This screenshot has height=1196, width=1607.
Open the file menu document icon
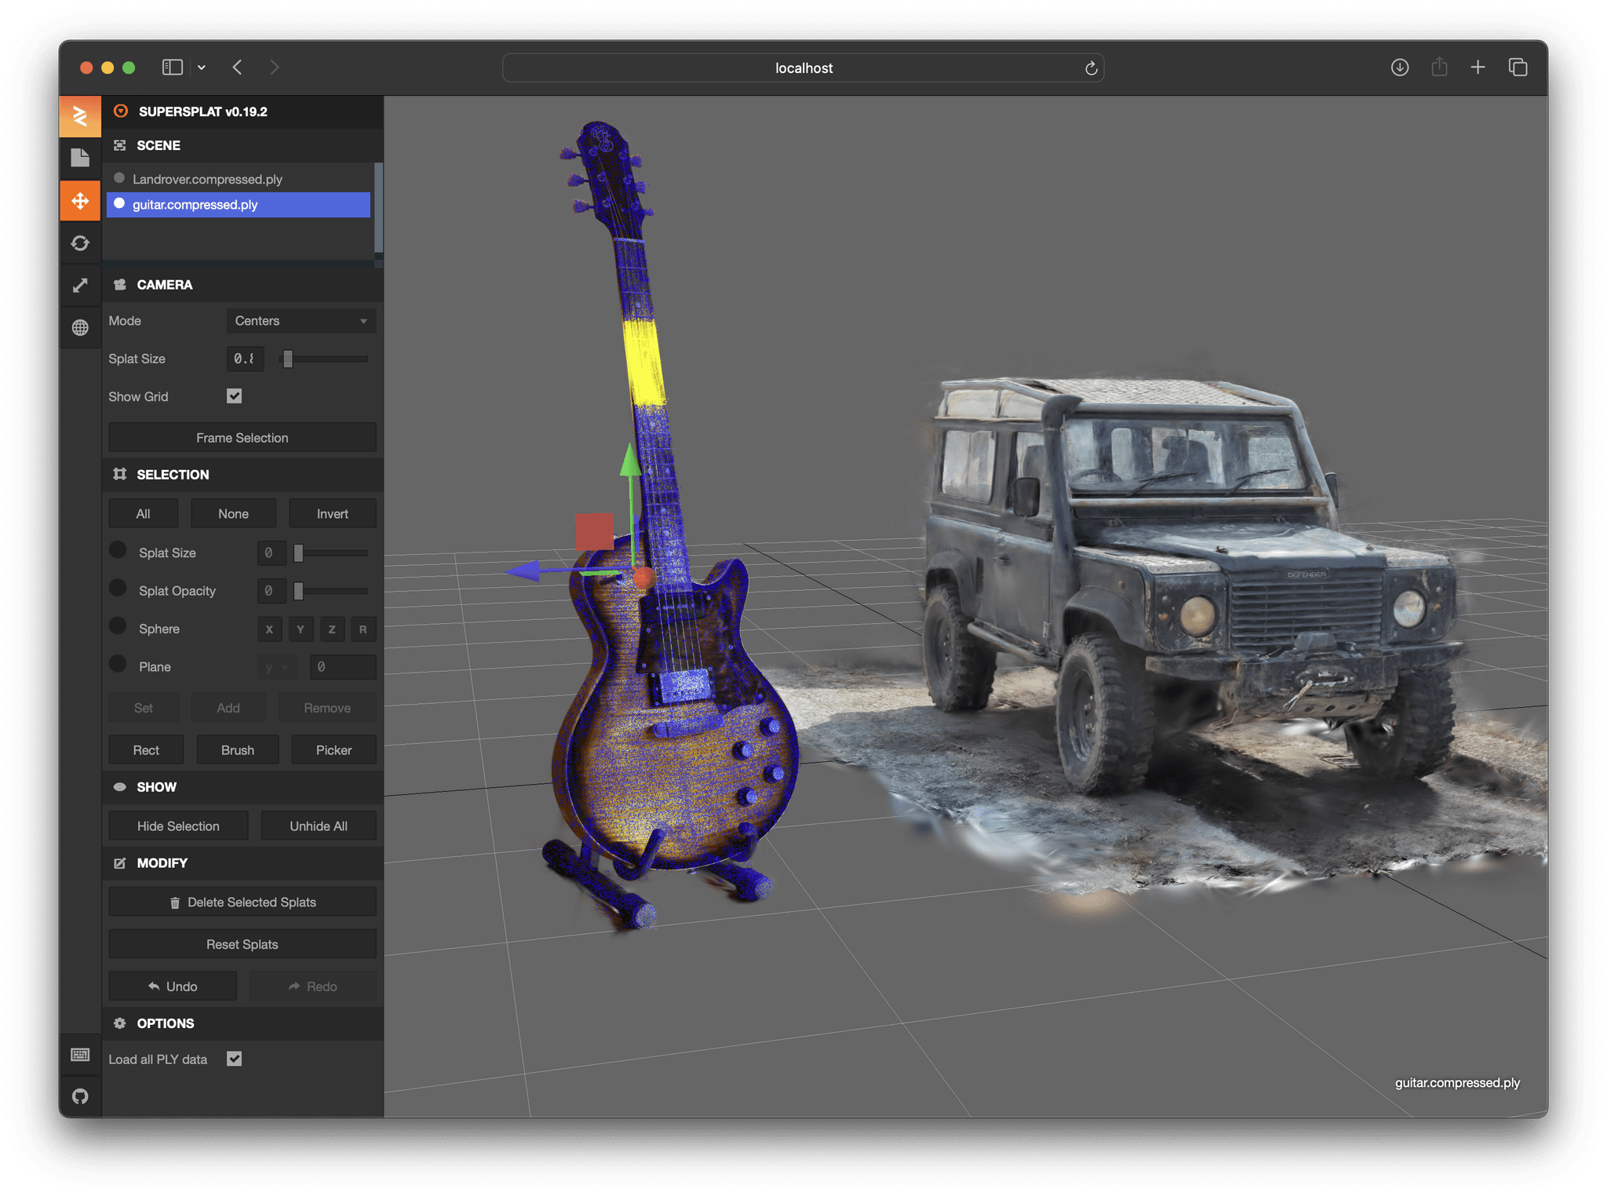80,158
